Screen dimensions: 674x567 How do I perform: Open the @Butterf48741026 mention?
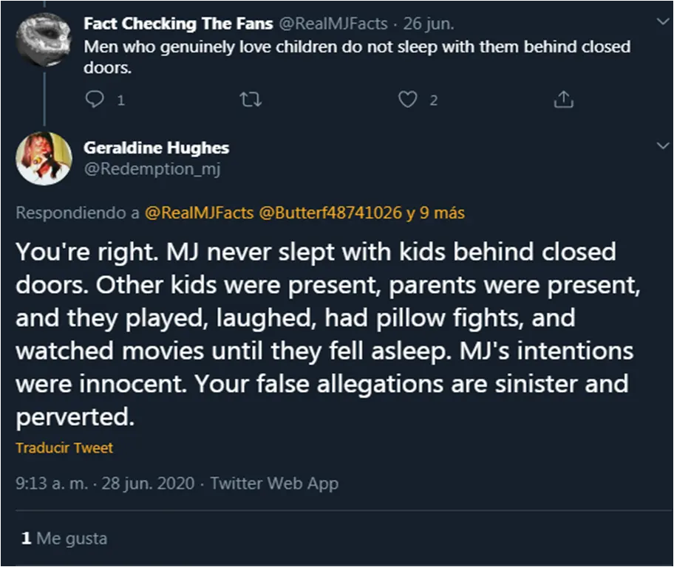coord(330,213)
